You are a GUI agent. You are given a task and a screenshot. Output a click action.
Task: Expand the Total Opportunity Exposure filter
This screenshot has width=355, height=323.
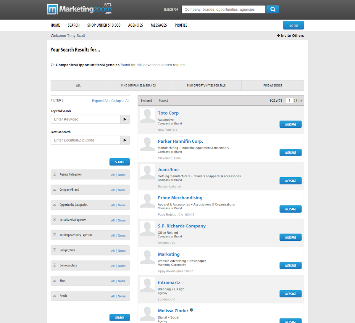[54, 235]
